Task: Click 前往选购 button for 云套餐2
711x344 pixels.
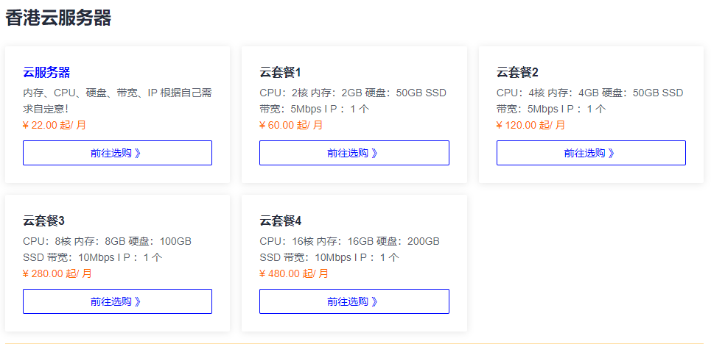Action: [591, 153]
